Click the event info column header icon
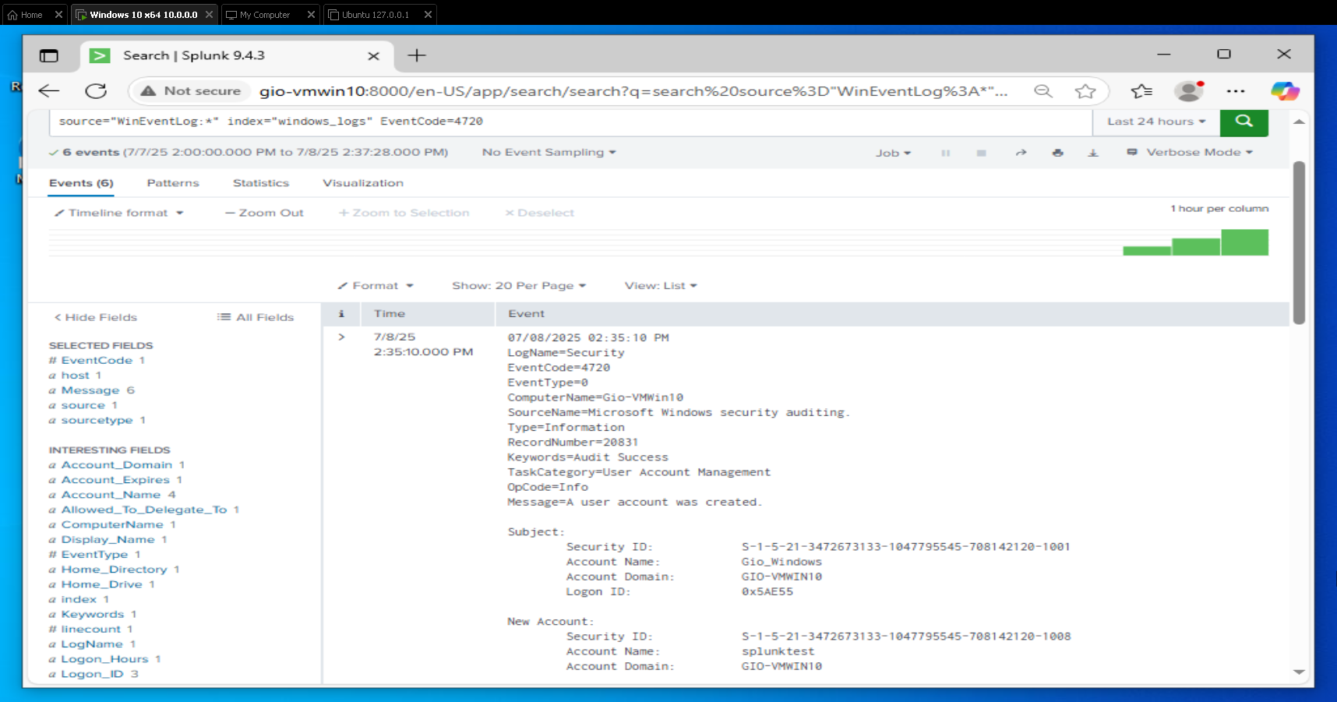The height and width of the screenshot is (702, 1337). pyautogui.click(x=341, y=313)
